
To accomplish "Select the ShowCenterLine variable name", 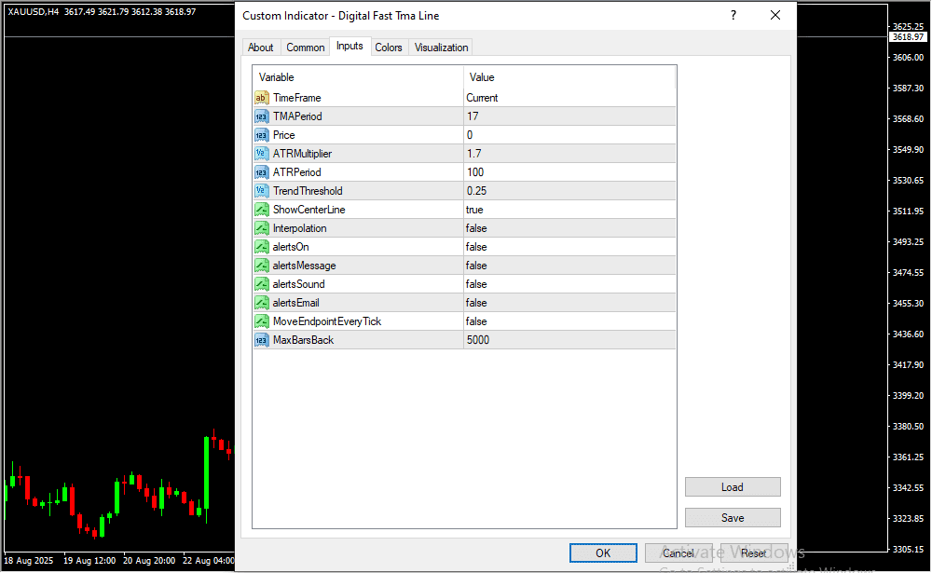I will tap(308, 210).
